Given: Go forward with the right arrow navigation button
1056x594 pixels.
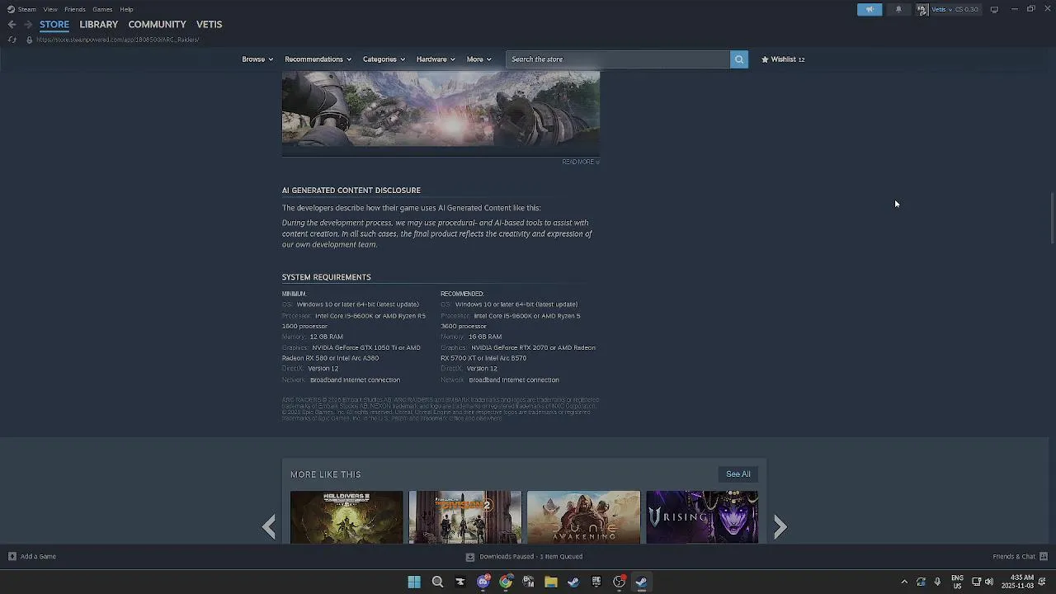Looking at the screenshot, I should pyautogui.click(x=27, y=25).
